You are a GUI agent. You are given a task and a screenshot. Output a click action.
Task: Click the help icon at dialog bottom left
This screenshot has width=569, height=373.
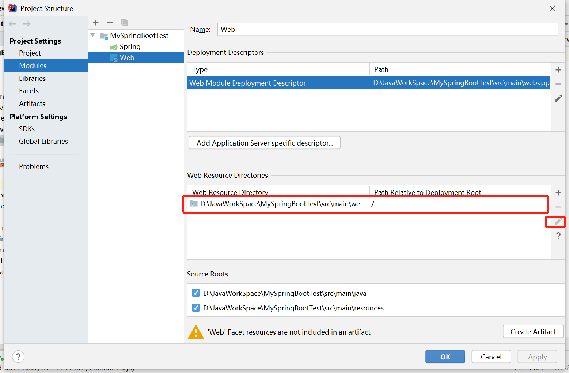(18, 356)
